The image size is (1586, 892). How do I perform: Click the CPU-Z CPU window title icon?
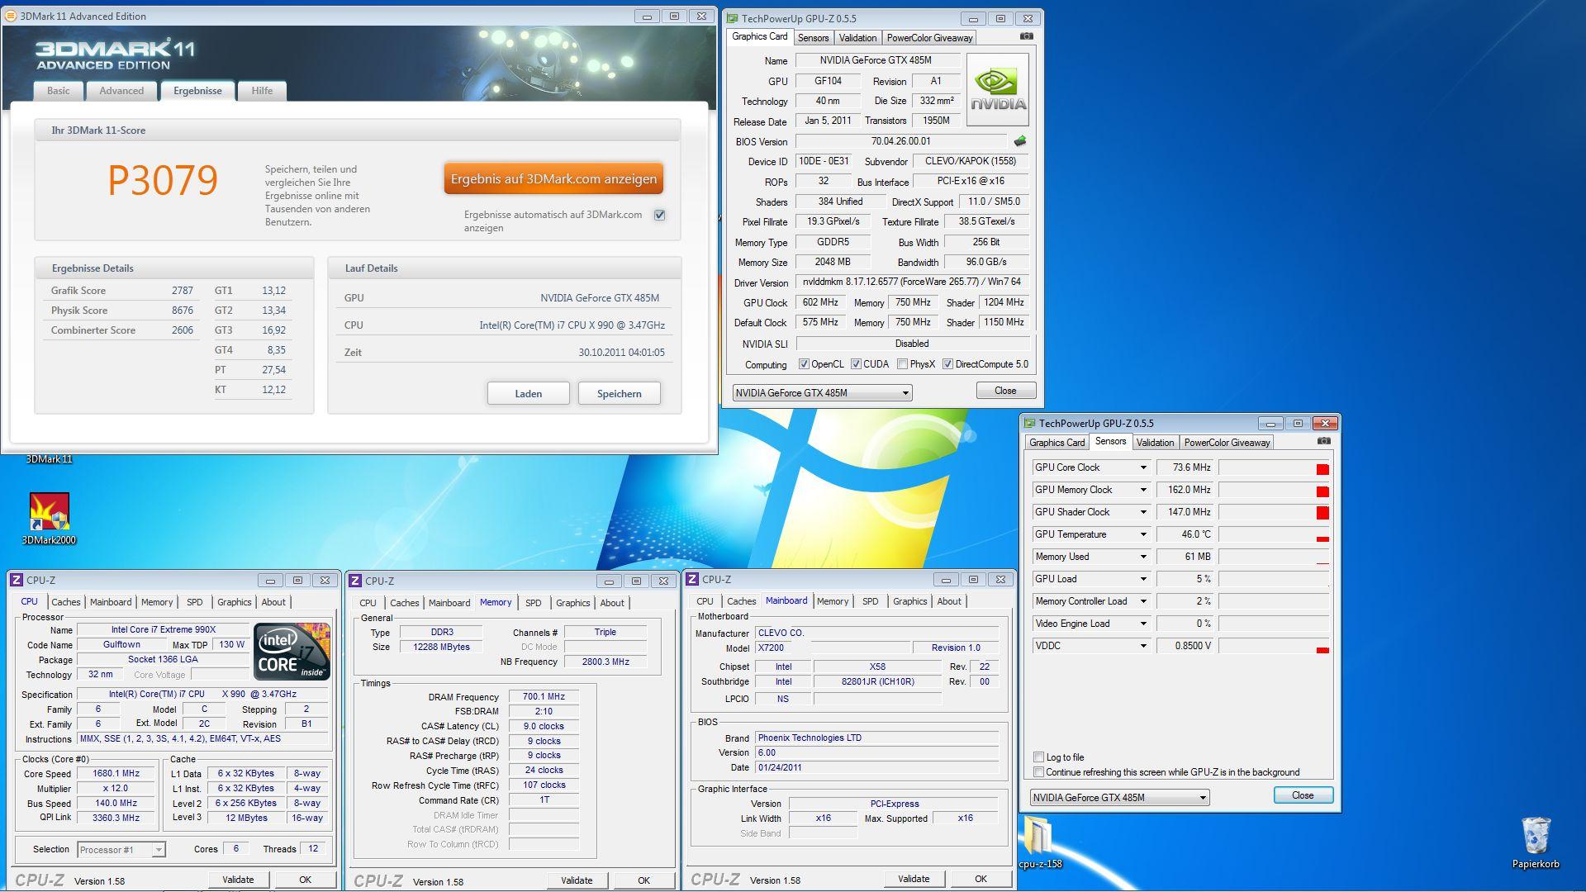pyautogui.click(x=17, y=580)
